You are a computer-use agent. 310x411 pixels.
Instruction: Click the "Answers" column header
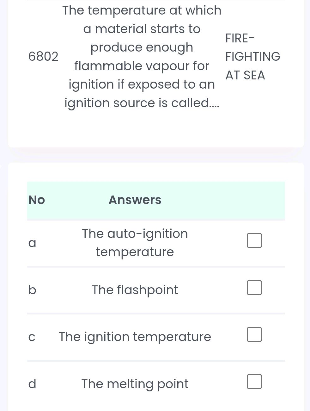[135, 200]
